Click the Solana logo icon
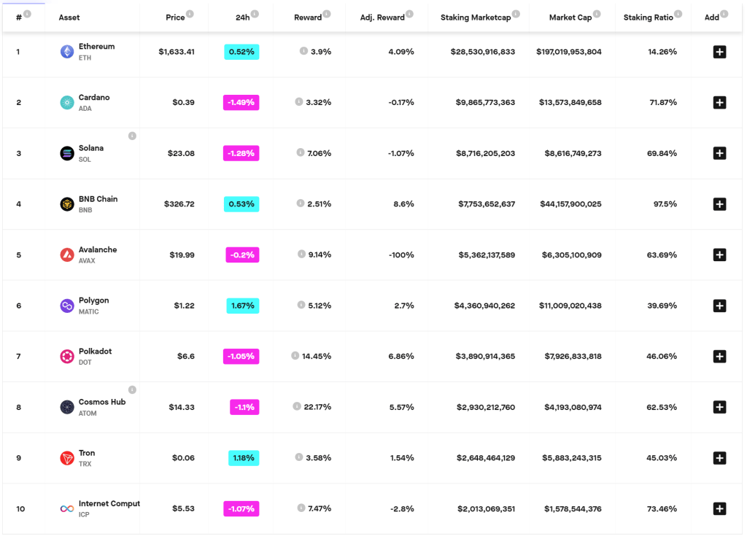Viewport: 747px width, 539px height. coord(67,153)
